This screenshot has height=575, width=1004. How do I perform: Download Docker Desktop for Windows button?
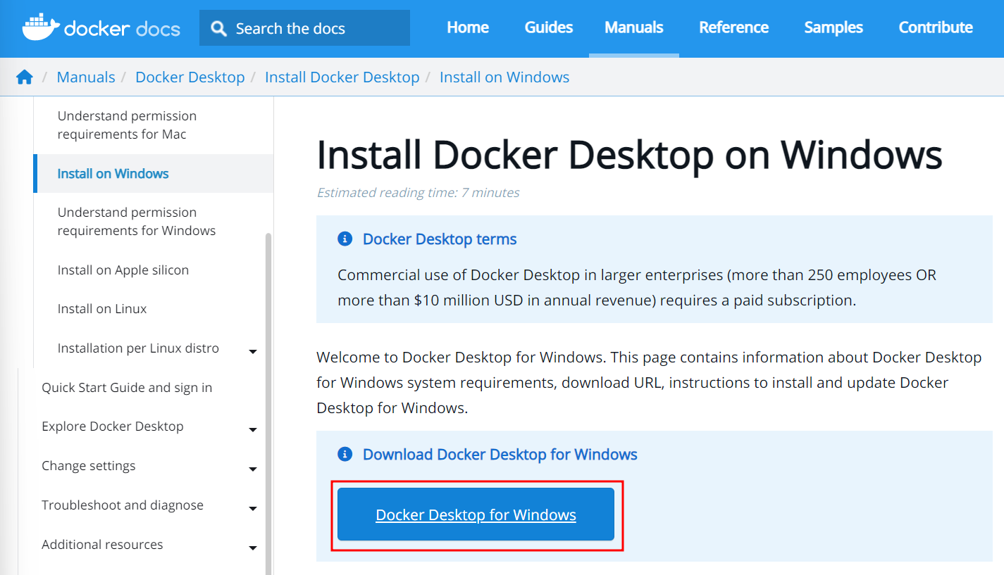pos(476,514)
